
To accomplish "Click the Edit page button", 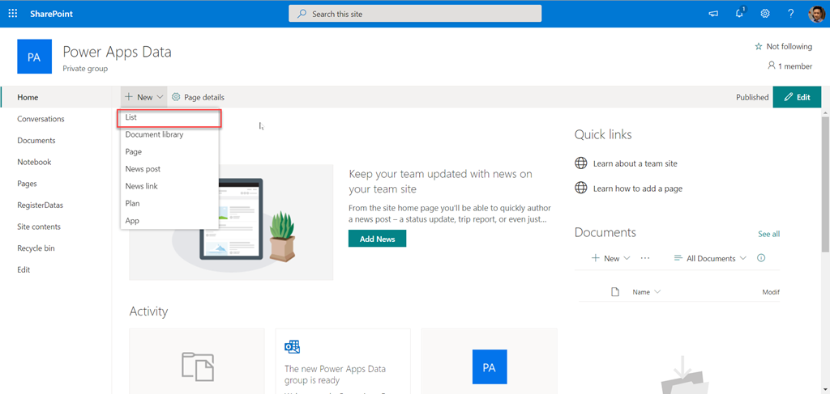I will [798, 97].
